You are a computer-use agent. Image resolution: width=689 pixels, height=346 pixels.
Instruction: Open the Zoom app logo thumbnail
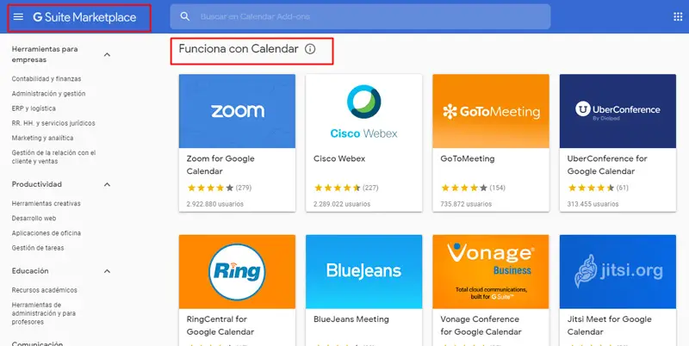pyautogui.click(x=237, y=110)
